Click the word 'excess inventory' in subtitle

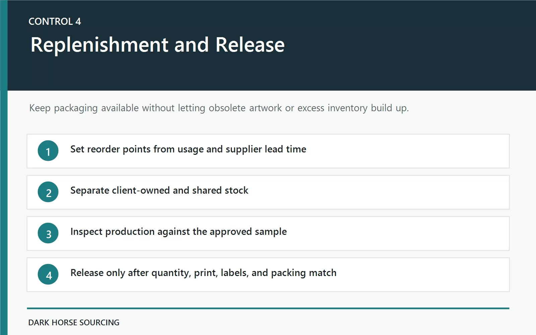(333, 108)
